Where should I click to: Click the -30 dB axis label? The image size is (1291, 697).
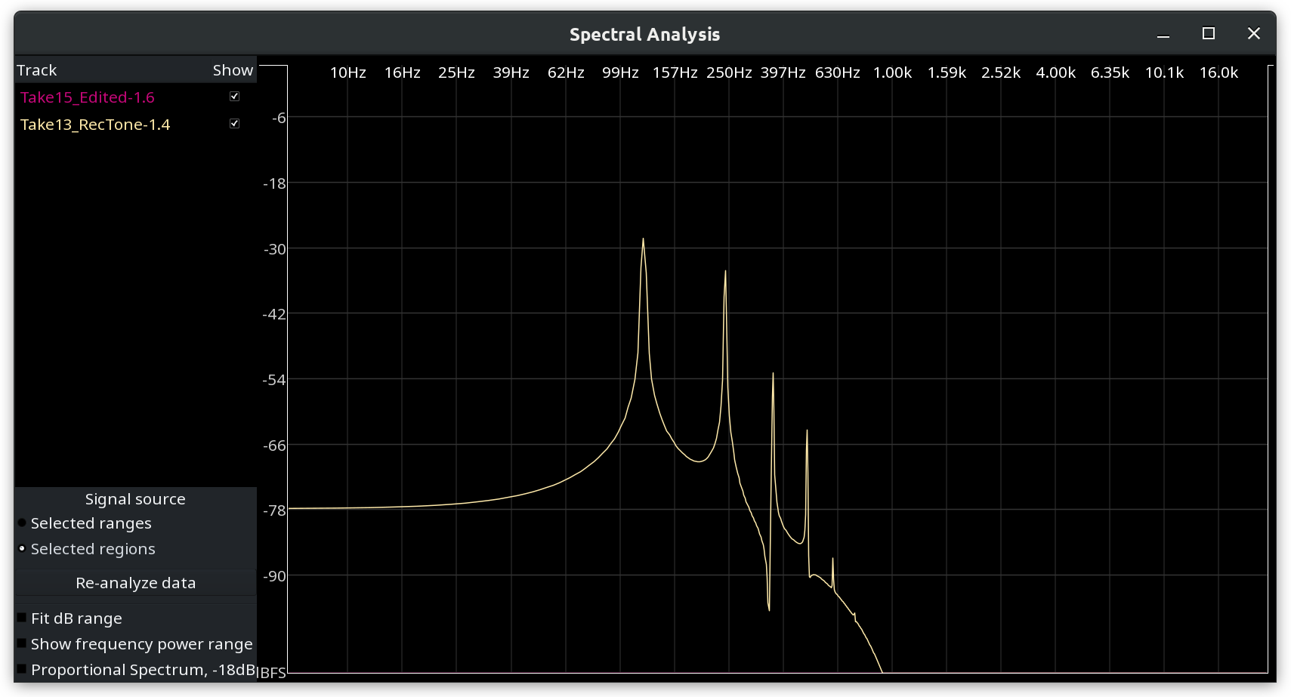click(275, 249)
